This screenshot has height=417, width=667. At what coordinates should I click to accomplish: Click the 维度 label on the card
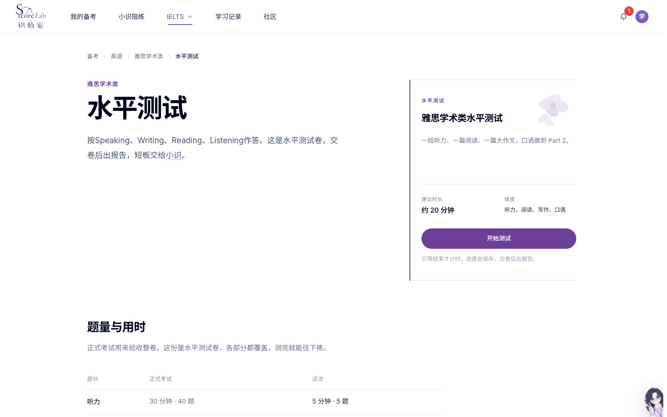(510, 199)
